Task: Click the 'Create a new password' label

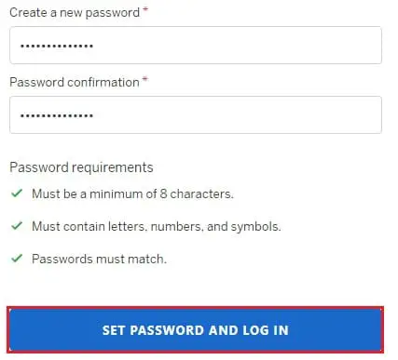Action: (x=75, y=13)
